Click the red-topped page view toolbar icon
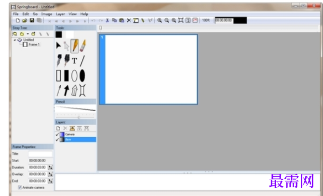The height and width of the screenshot is (196, 323). coord(195,20)
